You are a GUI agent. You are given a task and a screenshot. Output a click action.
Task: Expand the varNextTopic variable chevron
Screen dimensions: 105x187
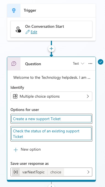point(88,172)
